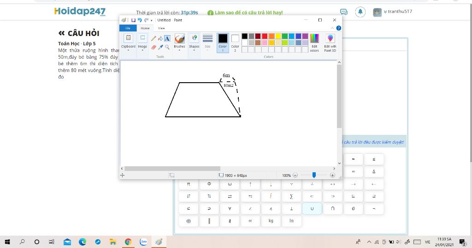Click the zoom in plus button
The image size is (472, 248).
[332, 175]
